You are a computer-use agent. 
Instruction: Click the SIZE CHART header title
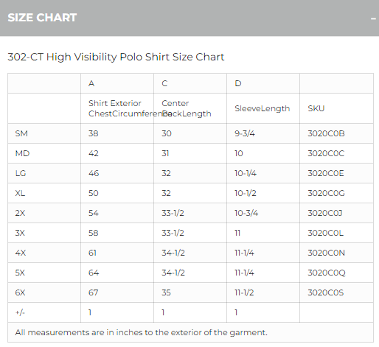click(42, 18)
